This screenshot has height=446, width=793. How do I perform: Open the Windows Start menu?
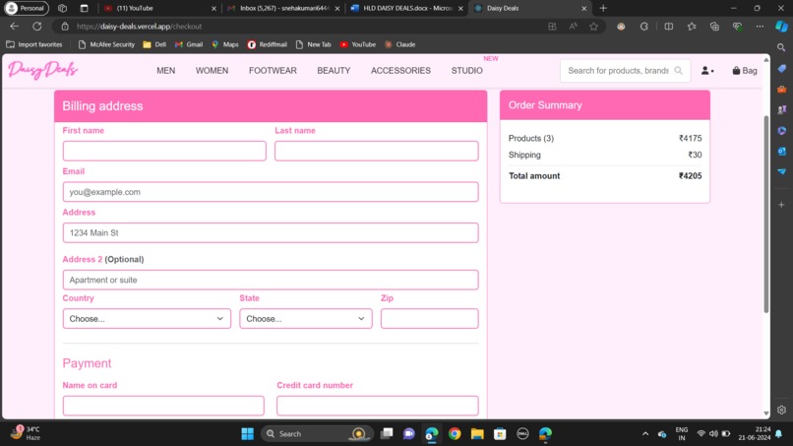pyautogui.click(x=247, y=434)
